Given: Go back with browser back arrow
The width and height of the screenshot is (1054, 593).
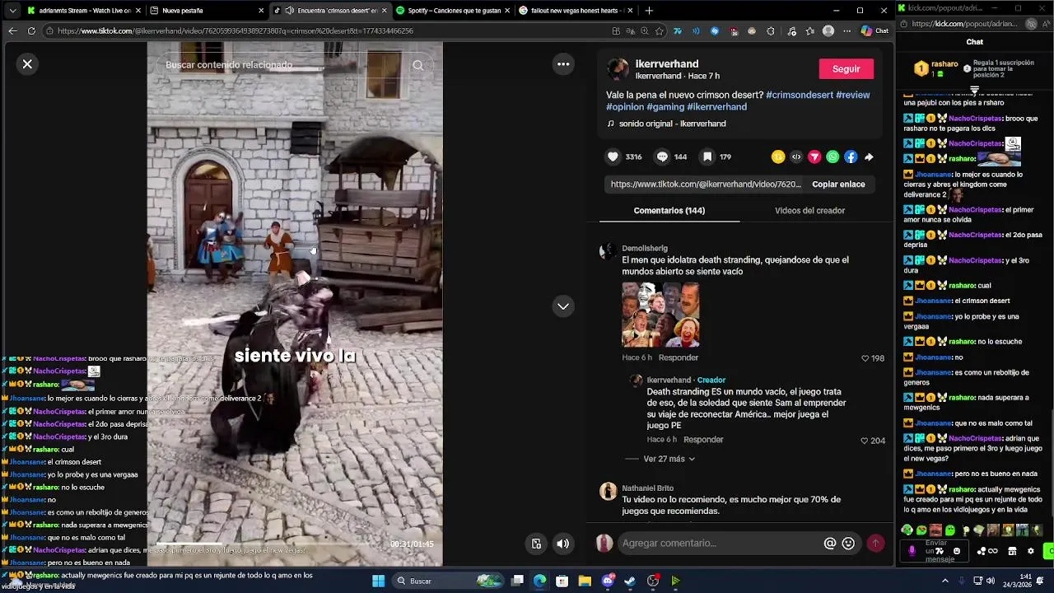Looking at the screenshot, I should 12,30.
